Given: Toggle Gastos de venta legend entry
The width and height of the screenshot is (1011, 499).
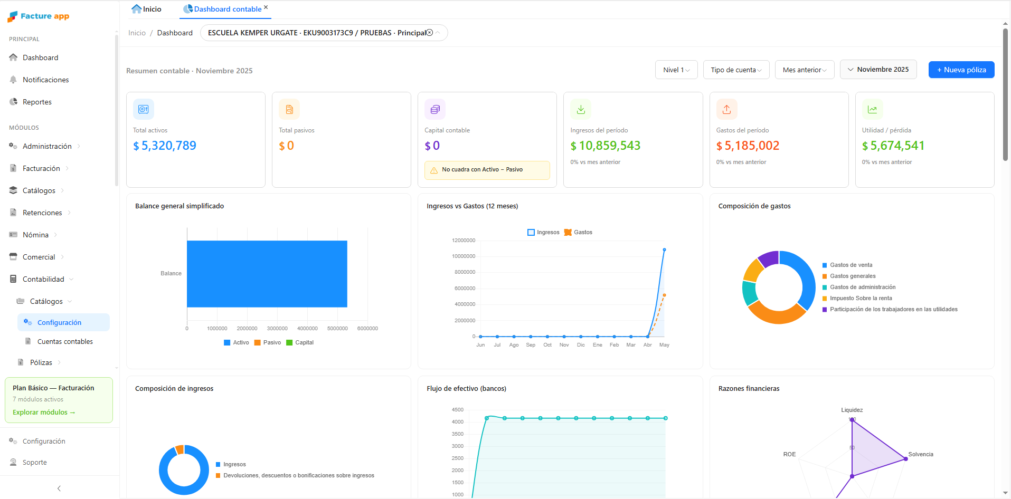Looking at the screenshot, I should coord(847,265).
